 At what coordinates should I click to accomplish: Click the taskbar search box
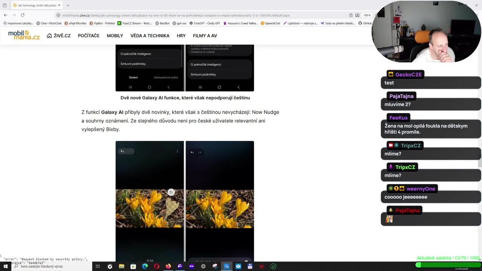click(x=52, y=266)
